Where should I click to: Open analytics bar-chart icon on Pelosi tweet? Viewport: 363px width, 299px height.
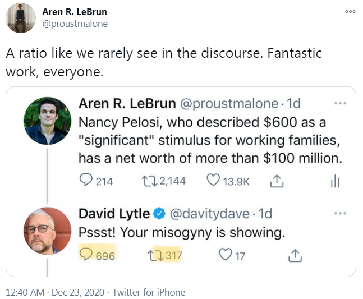click(x=335, y=181)
